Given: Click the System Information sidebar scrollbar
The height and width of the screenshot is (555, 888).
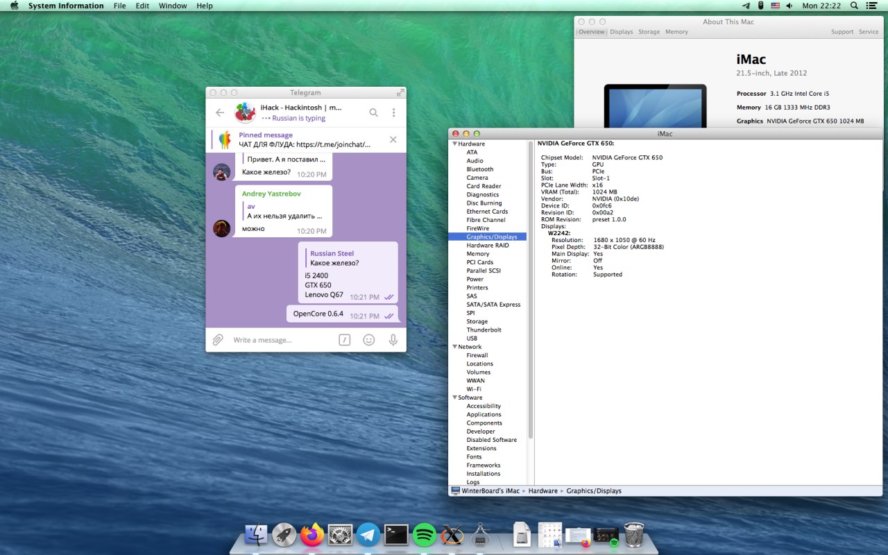Looking at the screenshot, I should [x=531, y=290].
